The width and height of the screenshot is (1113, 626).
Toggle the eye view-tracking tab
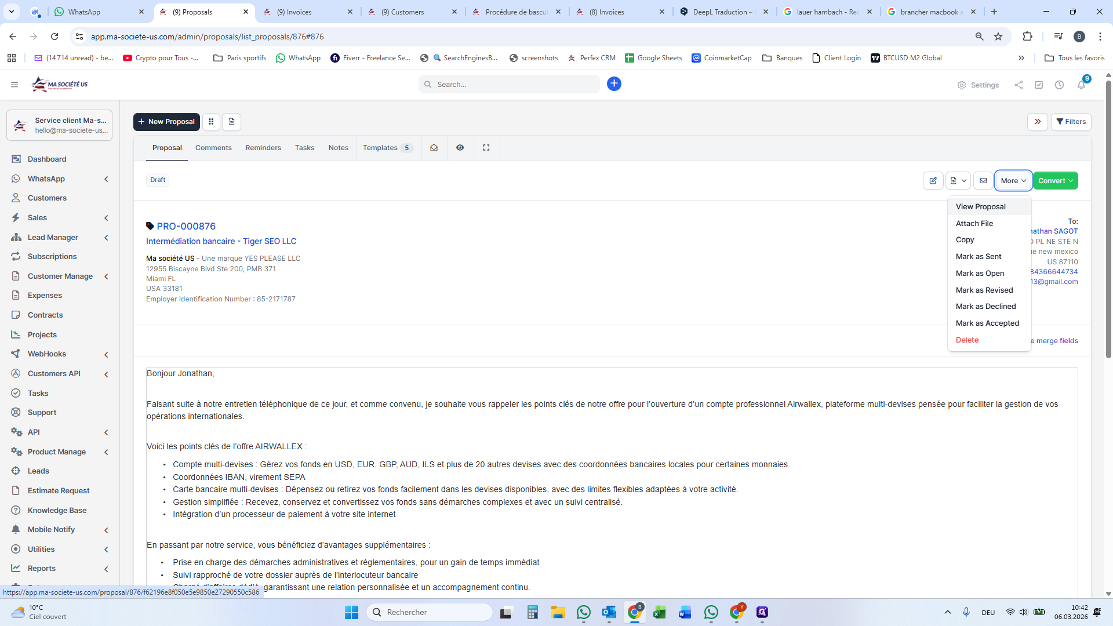(460, 148)
